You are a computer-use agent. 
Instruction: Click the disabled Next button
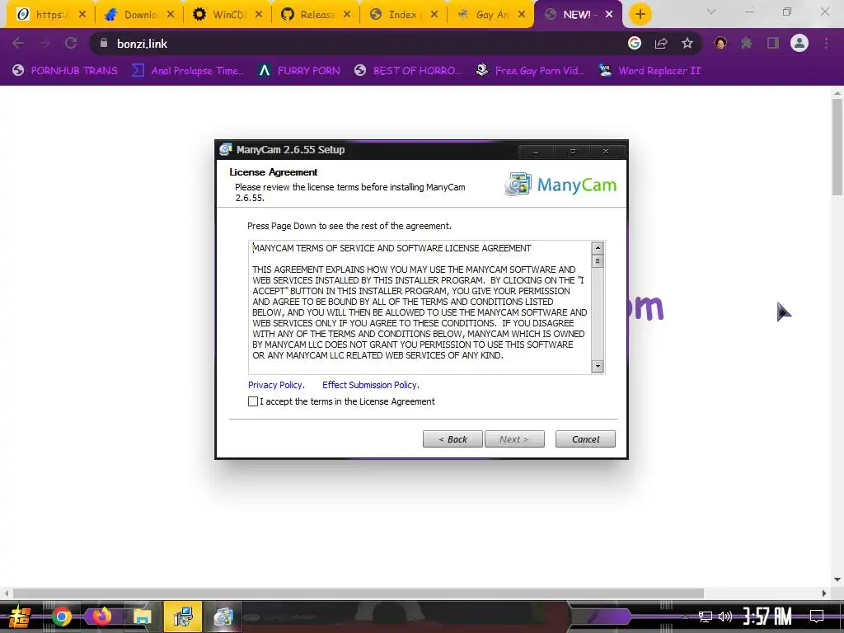514,439
